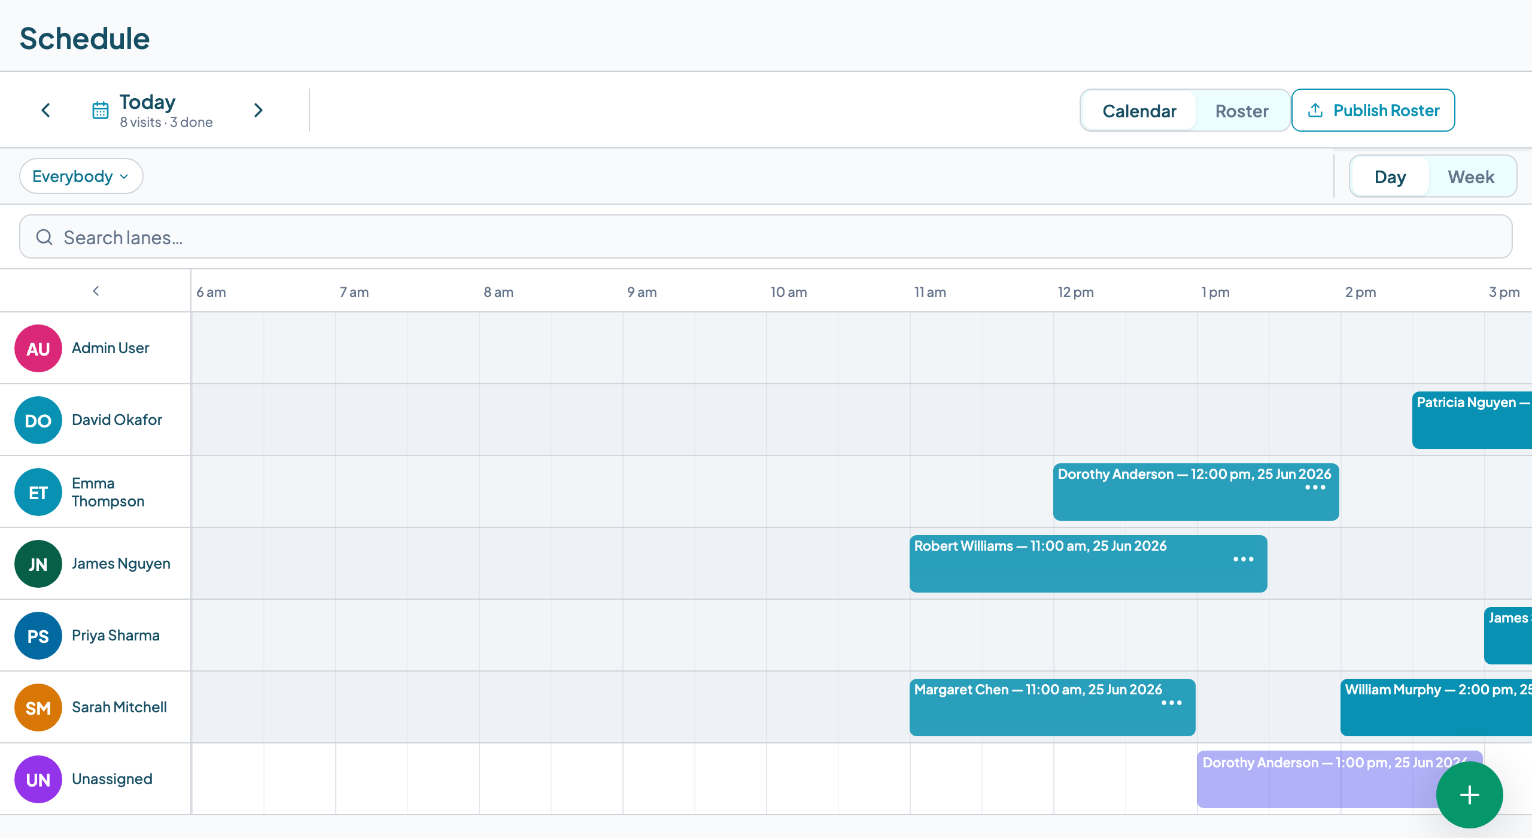The image size is (1532, 838).
Task: Open James Nguyen JN avatar
Action: [x=38, y=564]
